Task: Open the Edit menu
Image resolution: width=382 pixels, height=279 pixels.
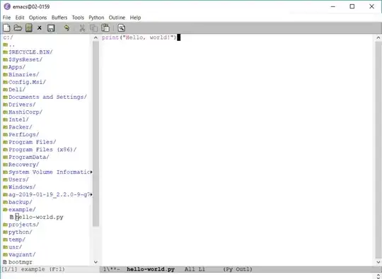Action: click(20, 18)
